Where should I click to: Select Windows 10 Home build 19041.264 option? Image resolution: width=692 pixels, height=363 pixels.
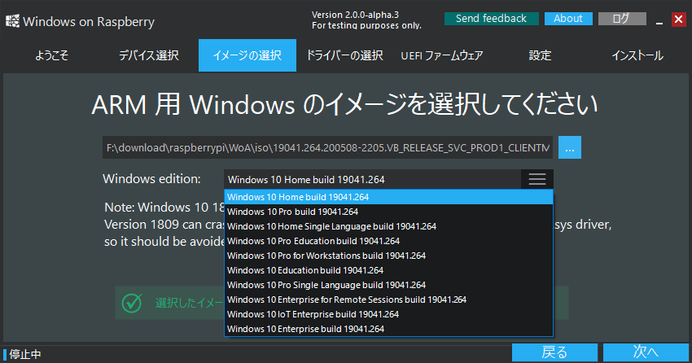point(388,197)
